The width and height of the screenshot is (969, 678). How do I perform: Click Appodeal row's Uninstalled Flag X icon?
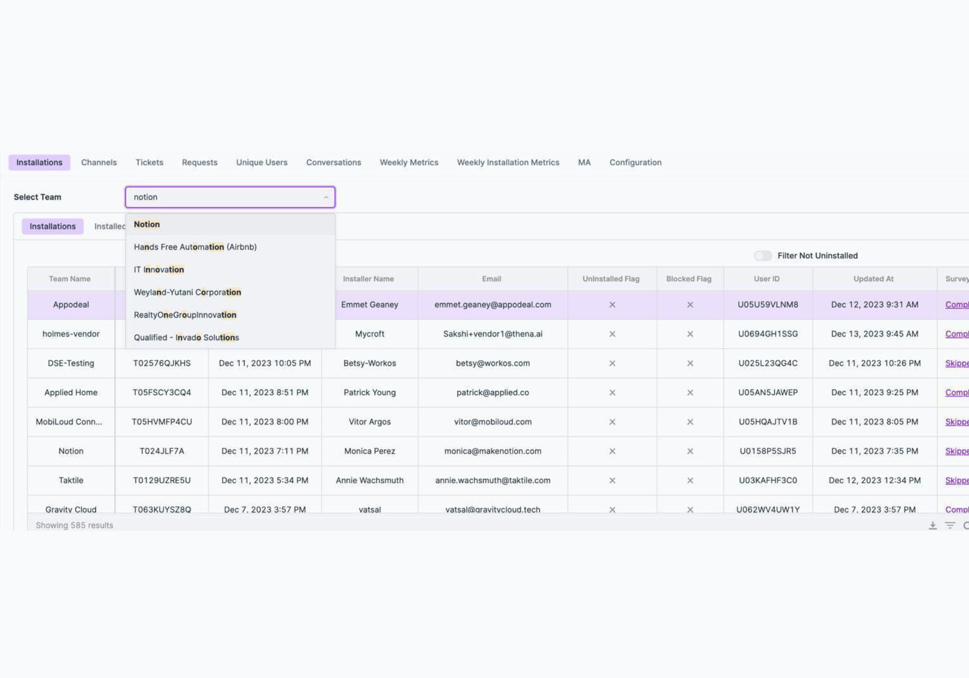coord(612,305)
